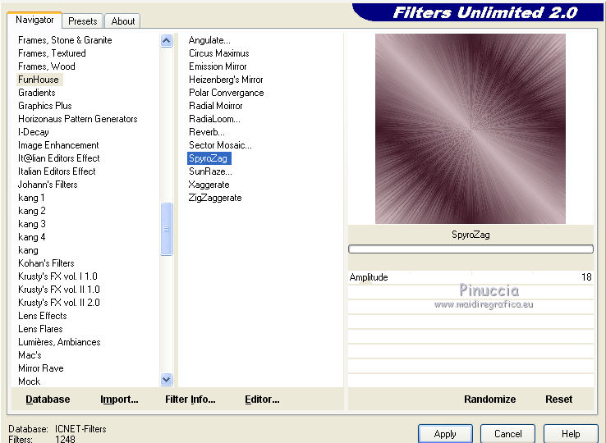Open the Editor... button
This screenshot has width=606, height=443.
coord(262,399)
